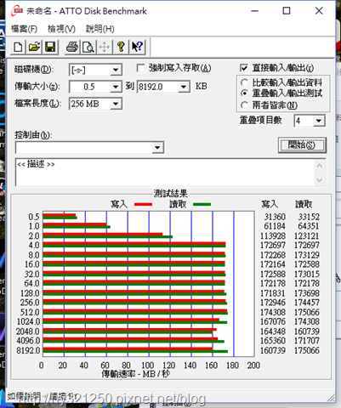
Task: Expand the 8192.0 transfer size end dropdown
Action: click(x=184, y=87)
